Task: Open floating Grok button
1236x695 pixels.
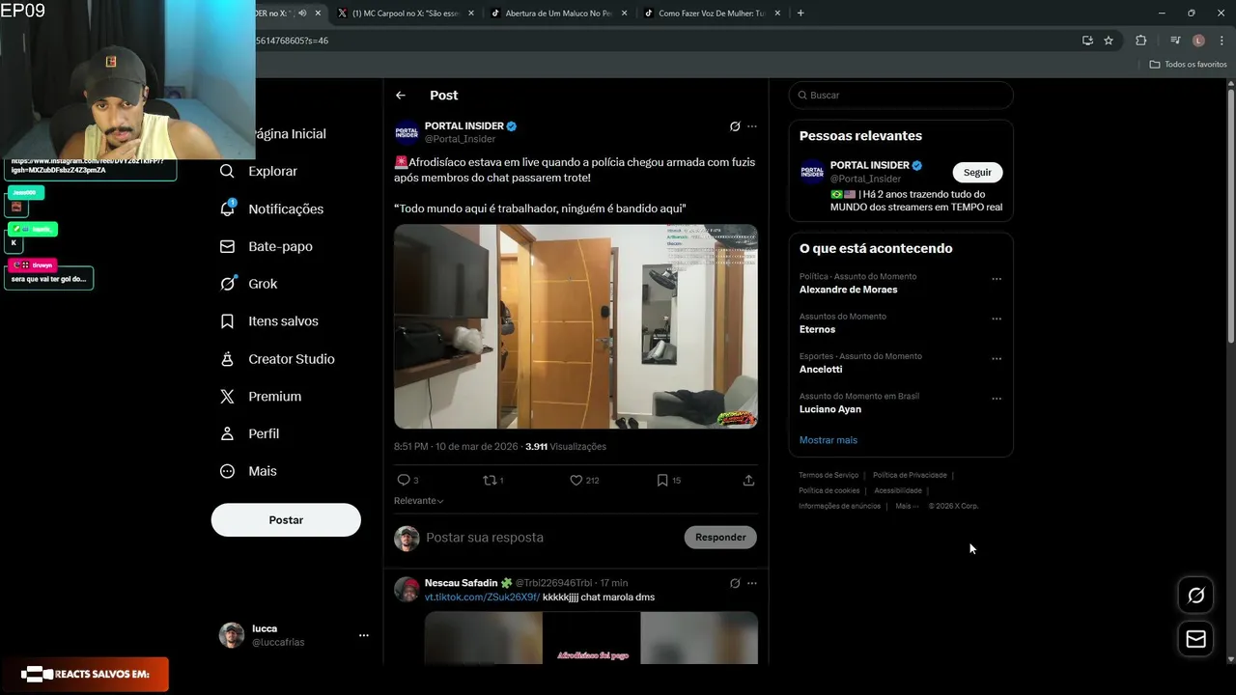Action: pos(1195,596)
